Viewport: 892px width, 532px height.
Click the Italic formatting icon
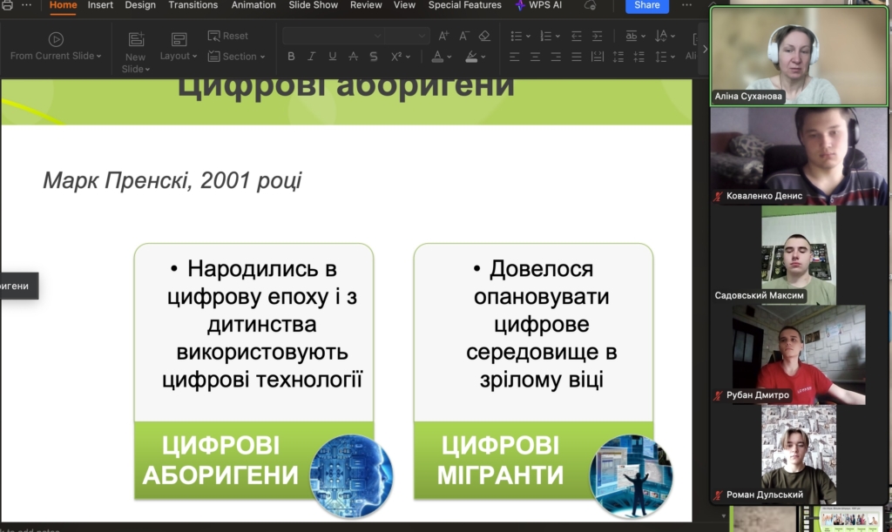pos(312,57)
